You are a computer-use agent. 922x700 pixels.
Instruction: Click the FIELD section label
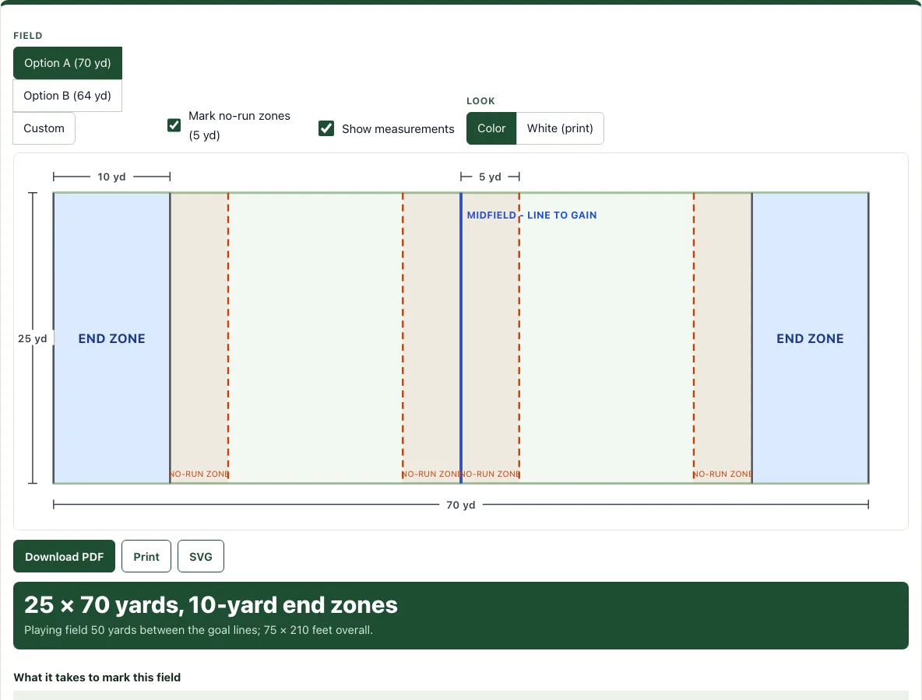tap(27, 35)
